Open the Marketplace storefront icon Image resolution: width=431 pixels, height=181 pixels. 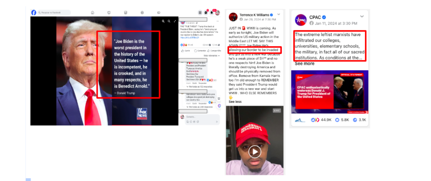click(125, 12)
